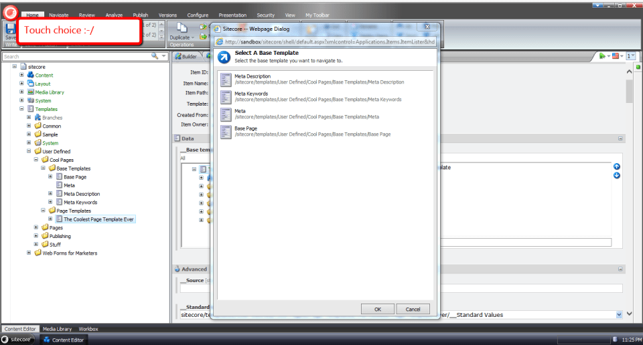This screenshot has width=643, height=345.
Task: Click the Branches tree node icon
Action: (38, 118)
